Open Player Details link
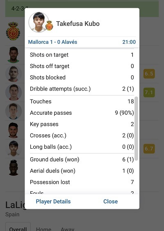The height and width of the screenshot is (231, 164). click(53, 202)
